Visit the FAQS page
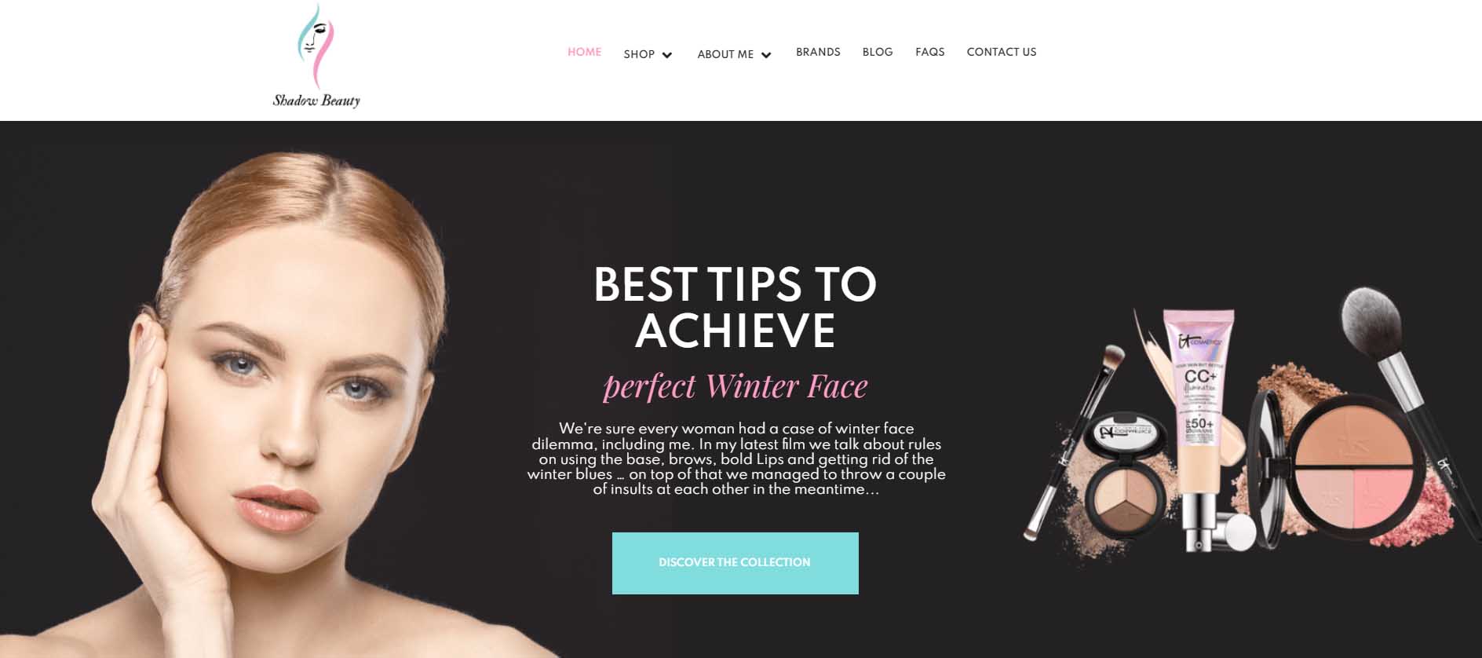Image resolution: width=1482 pixels, height=658 pixels. [x=929, y=52]
